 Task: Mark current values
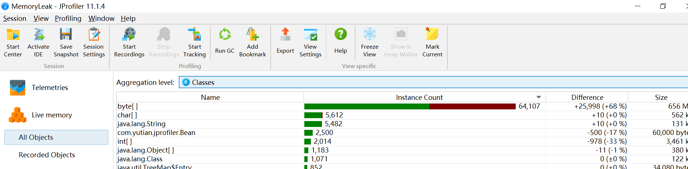pos(432,42)
